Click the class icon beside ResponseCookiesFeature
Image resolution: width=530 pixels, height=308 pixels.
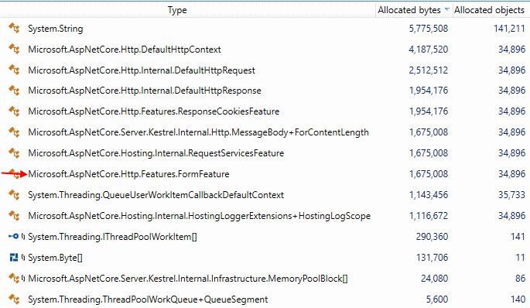click(14, 111)
